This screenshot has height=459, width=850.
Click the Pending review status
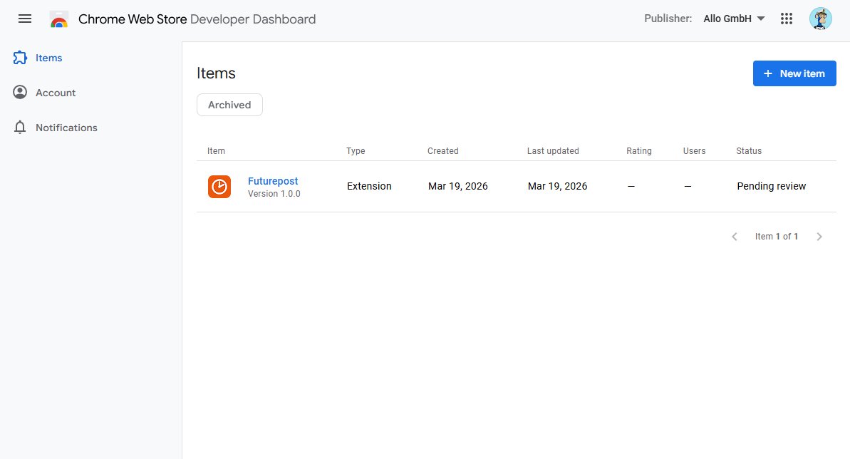(772, 186)
